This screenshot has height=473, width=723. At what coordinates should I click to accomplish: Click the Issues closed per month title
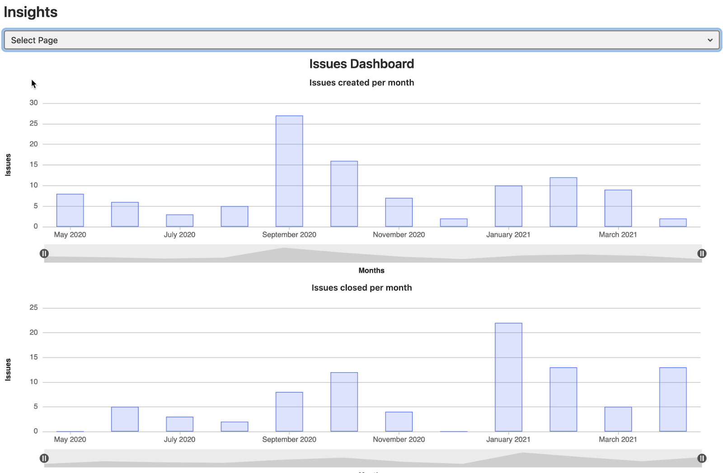[361, 288]
